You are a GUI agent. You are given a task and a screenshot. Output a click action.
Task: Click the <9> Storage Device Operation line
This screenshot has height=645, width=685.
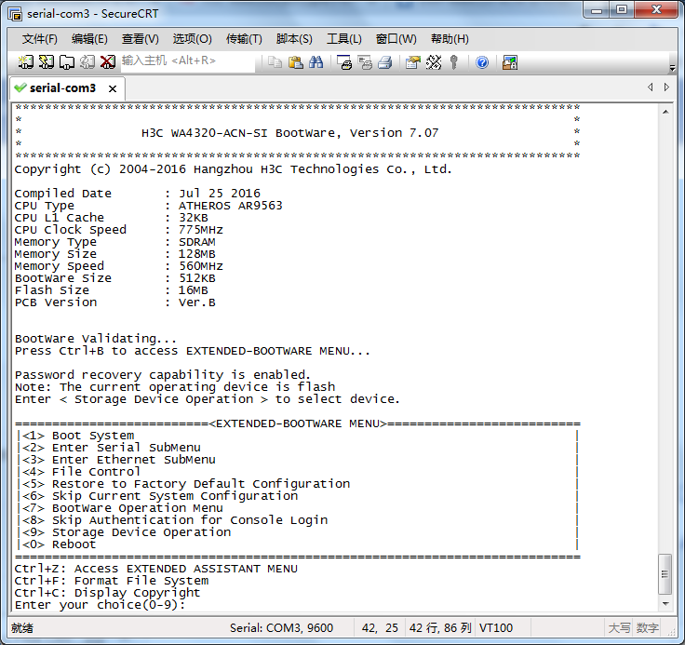coord(127,532)
